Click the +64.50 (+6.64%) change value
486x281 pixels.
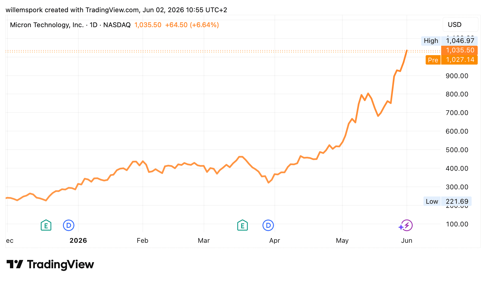192,25
